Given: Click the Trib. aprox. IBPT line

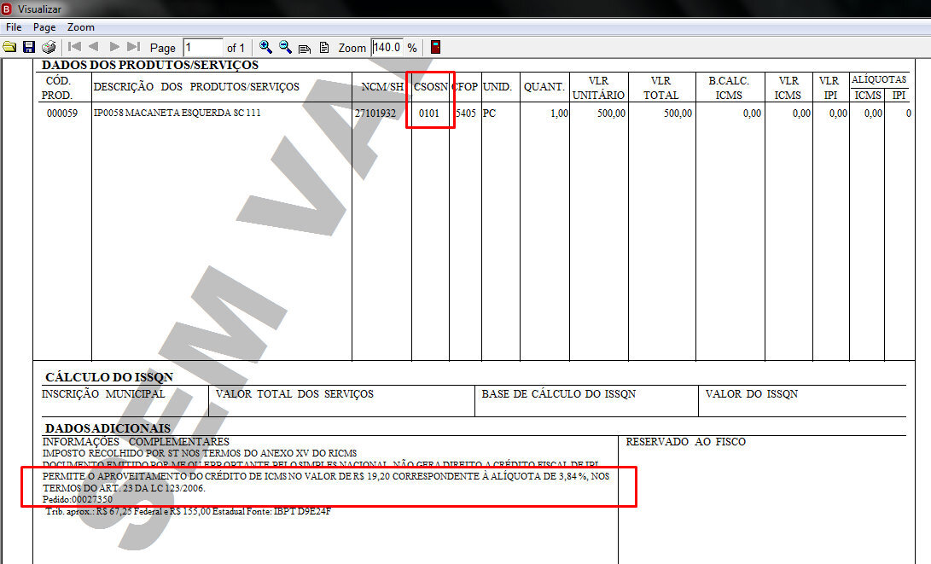Looking at the screenshot, I should tap(189, 511).
